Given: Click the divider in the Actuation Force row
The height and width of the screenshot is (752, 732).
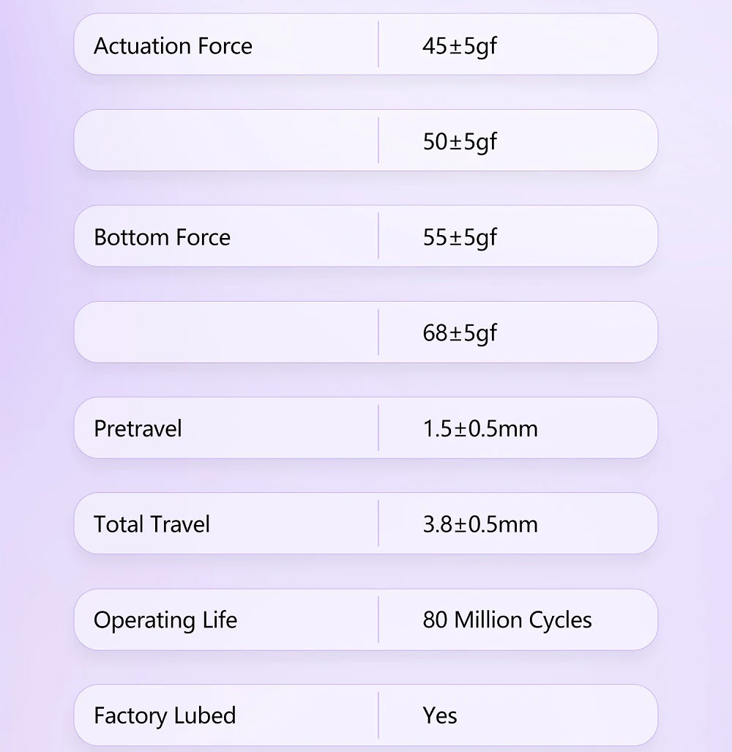Looking at the screenshot, I should point(378,44).
